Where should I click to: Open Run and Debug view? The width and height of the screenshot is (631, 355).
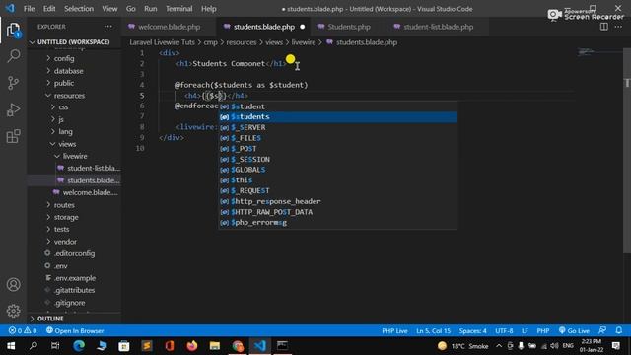click(13, 109)
